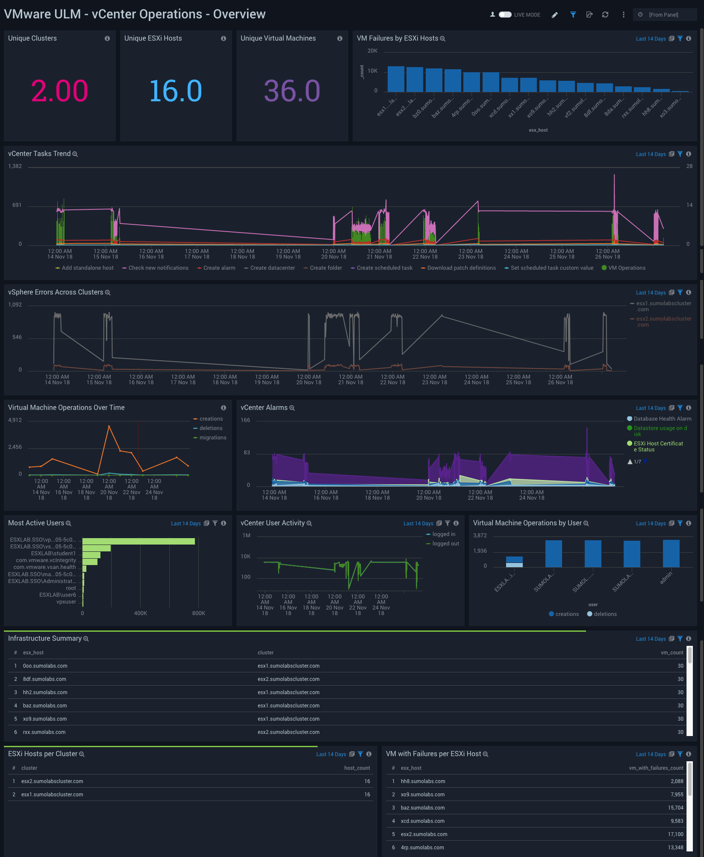Enable the Live Mode toggle
The width and height of the screenshot is (704, 857).
tap(505, 15)
